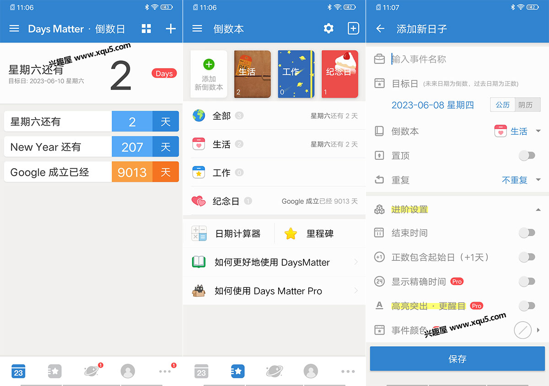Select 公历 calendar type

503,105
